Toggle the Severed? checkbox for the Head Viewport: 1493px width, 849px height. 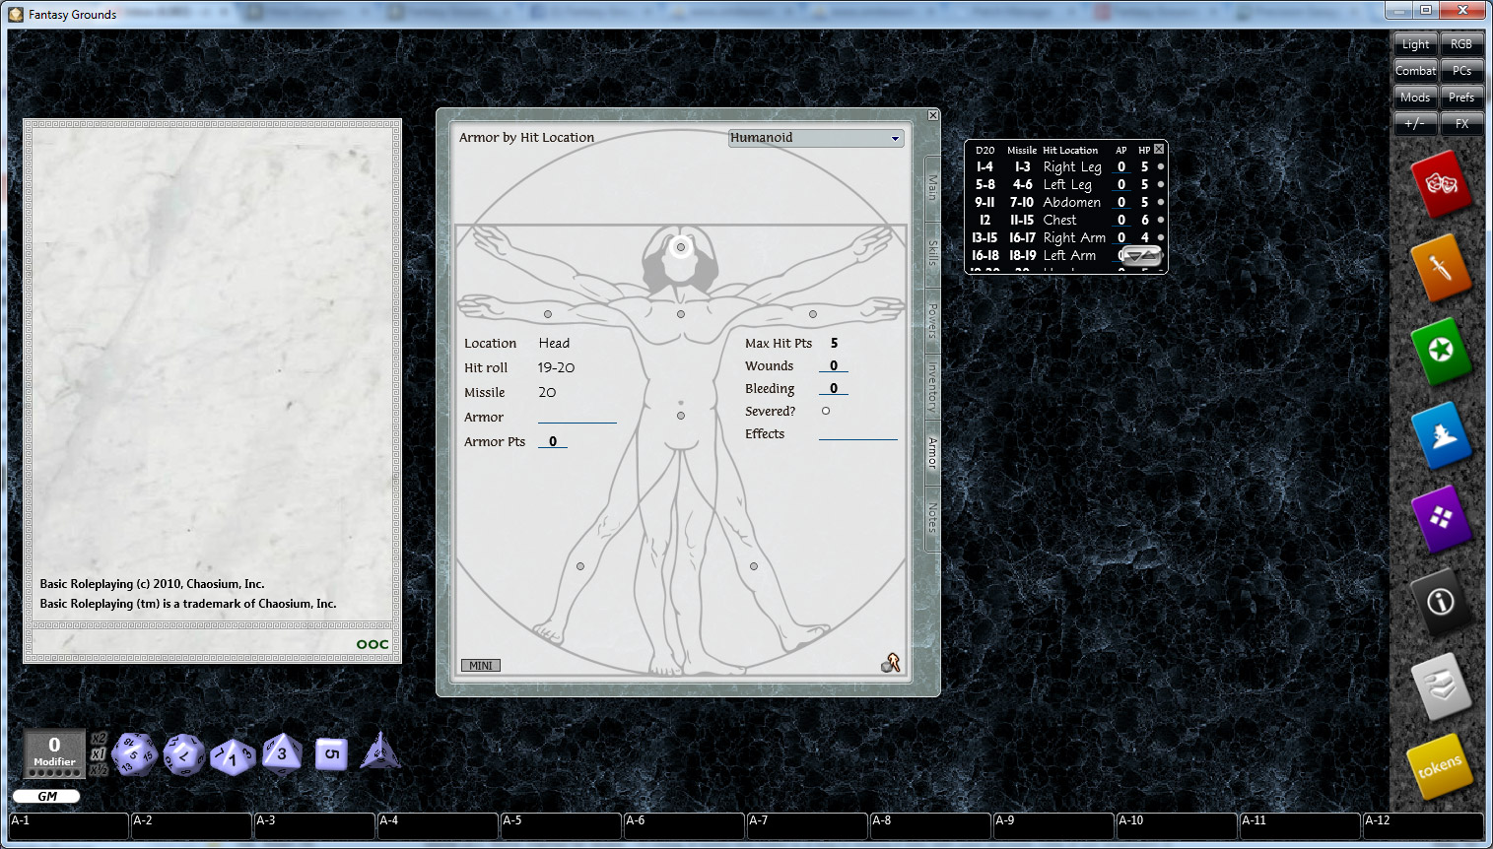pyautogui.click(x=825, y=411)
